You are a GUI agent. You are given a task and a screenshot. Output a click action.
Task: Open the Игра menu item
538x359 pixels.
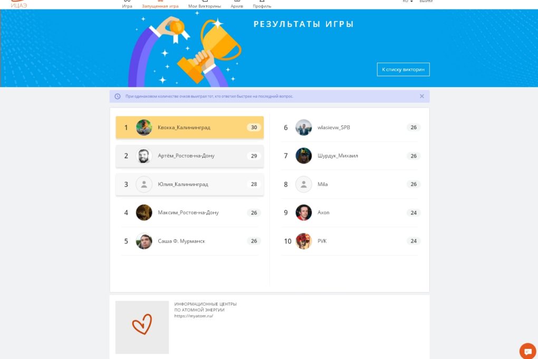point(127,4)
